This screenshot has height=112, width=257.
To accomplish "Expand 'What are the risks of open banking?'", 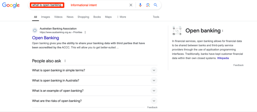I will pyautogui.click(x=95, y=101).
